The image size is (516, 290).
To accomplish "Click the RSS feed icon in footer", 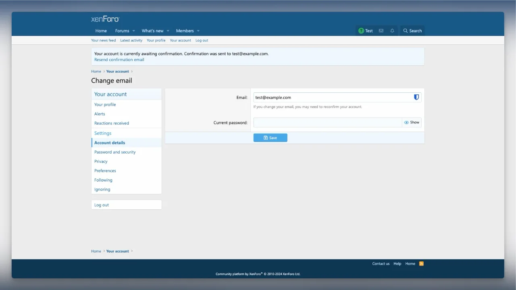I will tap(421, 264).
